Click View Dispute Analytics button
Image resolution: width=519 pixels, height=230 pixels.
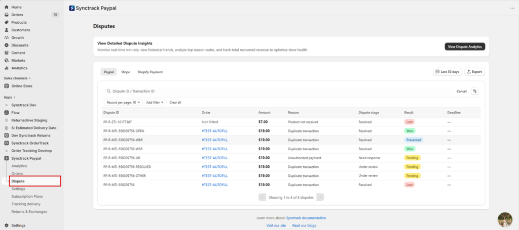tap(465, 47)
